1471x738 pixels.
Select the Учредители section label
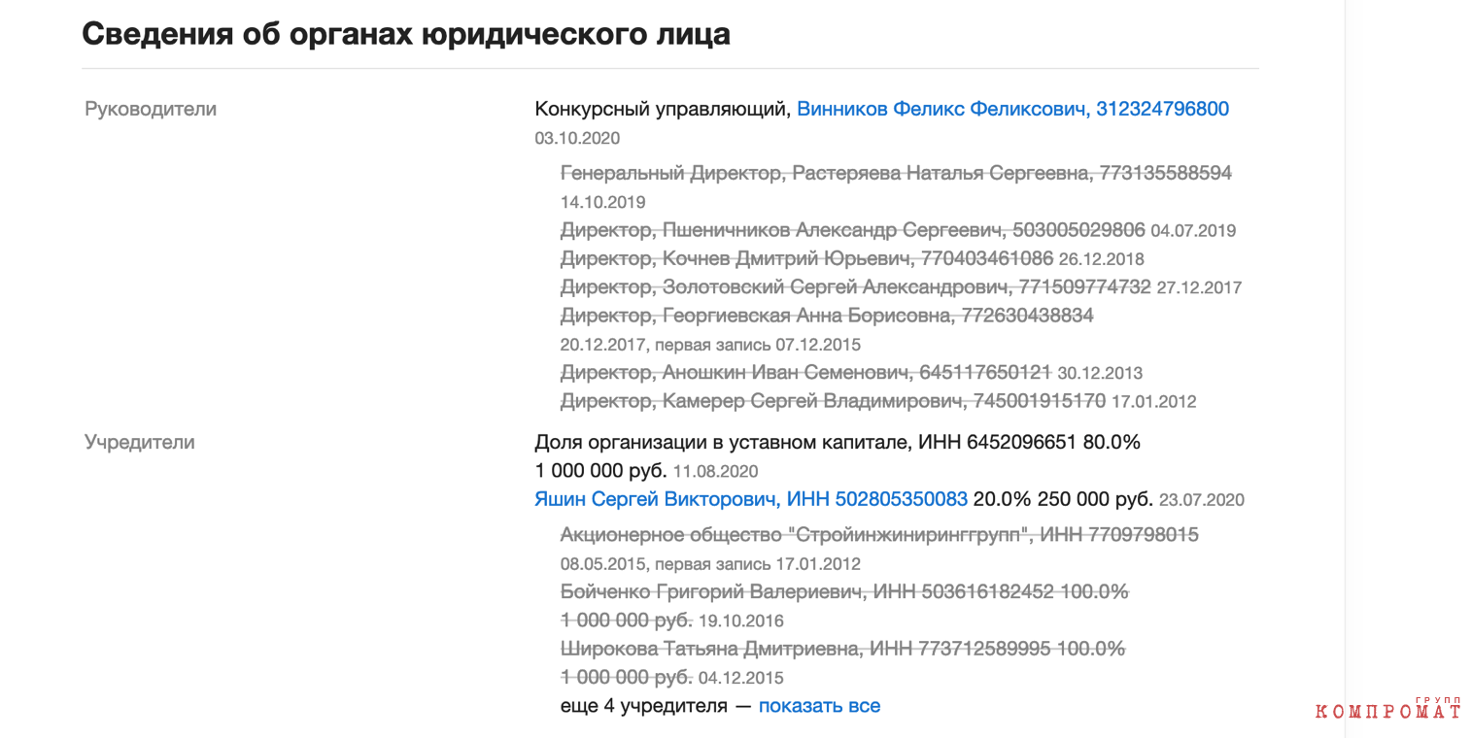tap(140, 442)
